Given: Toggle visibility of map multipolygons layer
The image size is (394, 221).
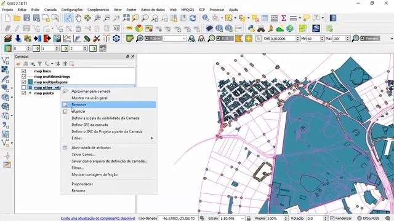Looking at the screenshot, I should [24, 82].
